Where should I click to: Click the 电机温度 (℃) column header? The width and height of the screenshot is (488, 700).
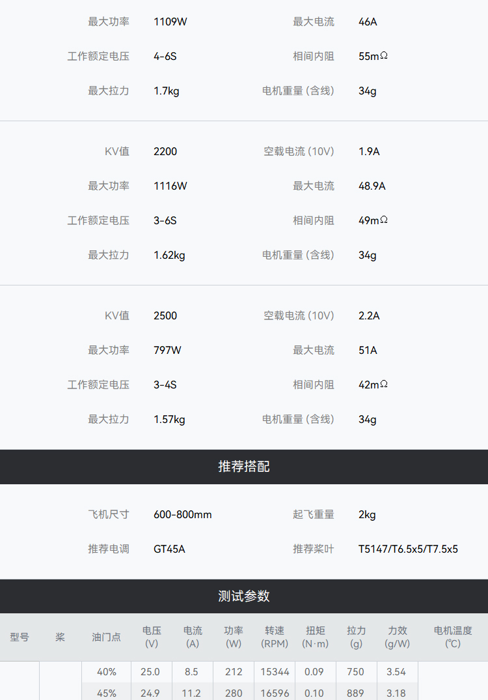[x=453, y=637]
